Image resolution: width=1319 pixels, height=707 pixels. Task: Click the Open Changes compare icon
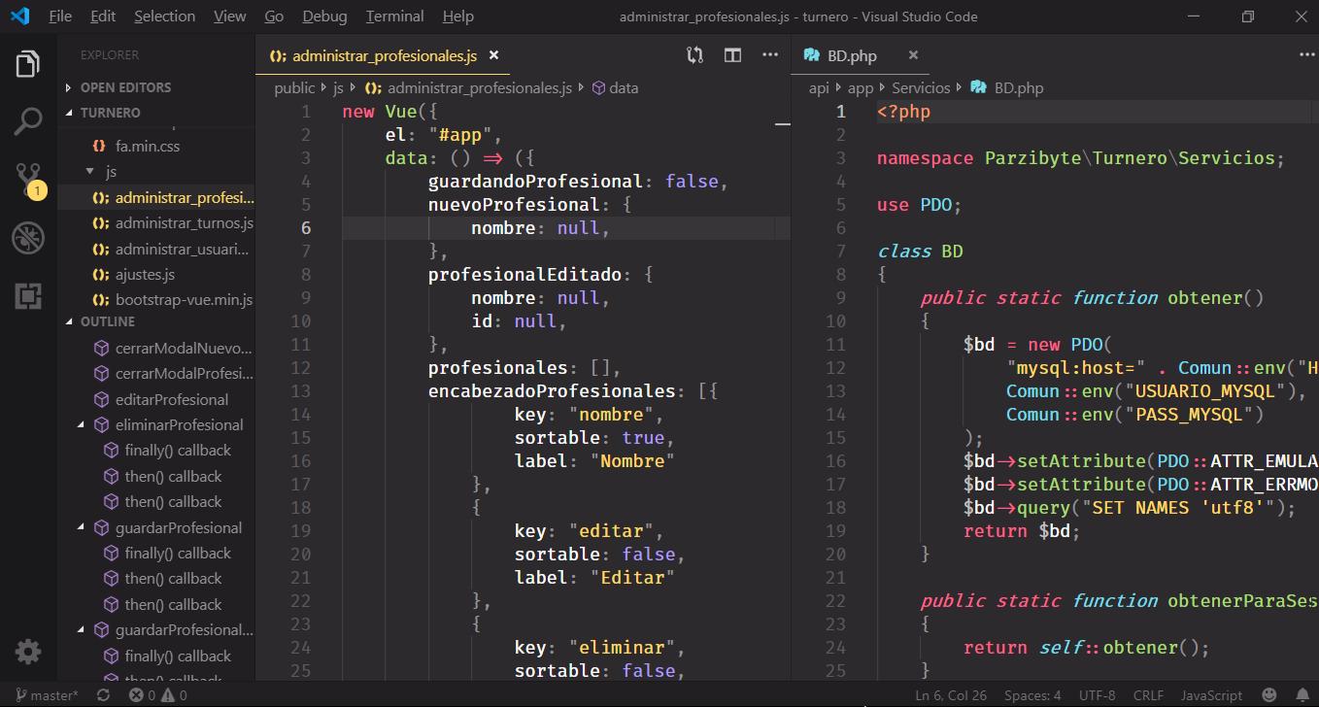694,55
